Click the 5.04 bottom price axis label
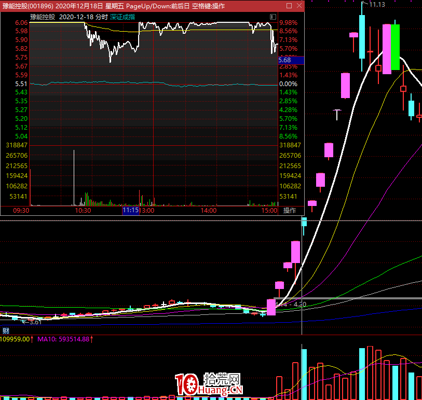 [21, 136]
